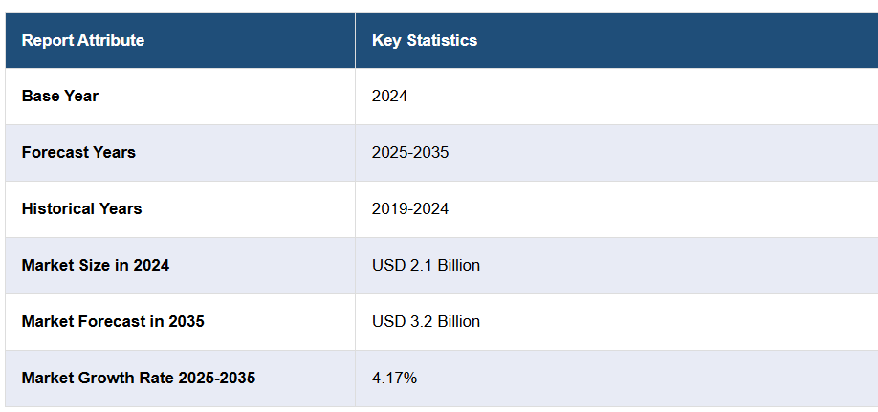Click the USD 2.1 Billion value

[426, 265]
